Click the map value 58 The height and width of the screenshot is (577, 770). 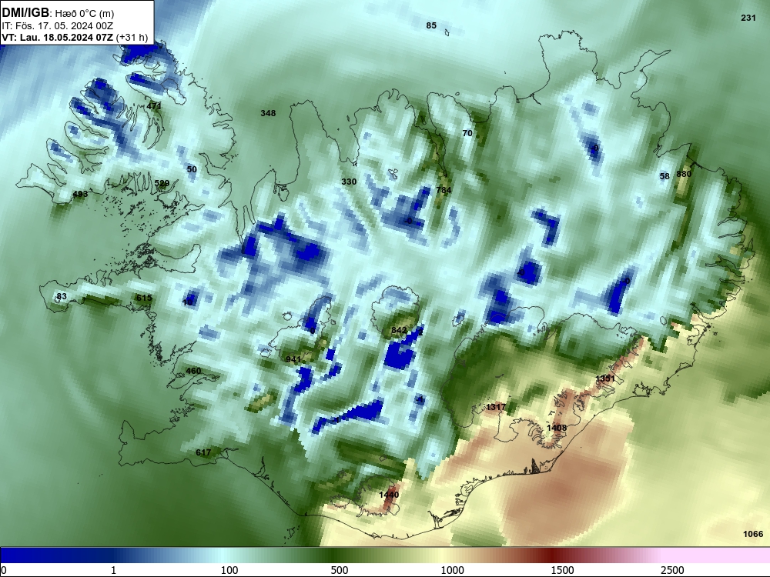click(x=665, y=177)
